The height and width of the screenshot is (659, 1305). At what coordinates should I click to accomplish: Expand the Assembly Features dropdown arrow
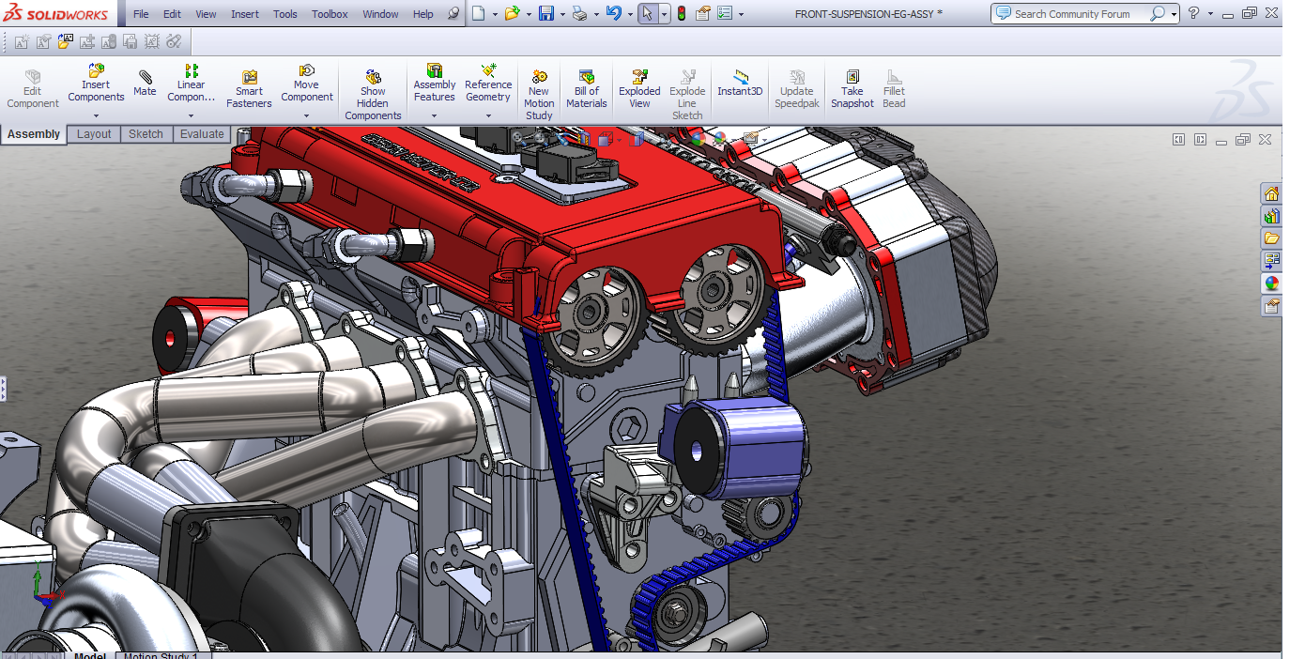[434, 116]
